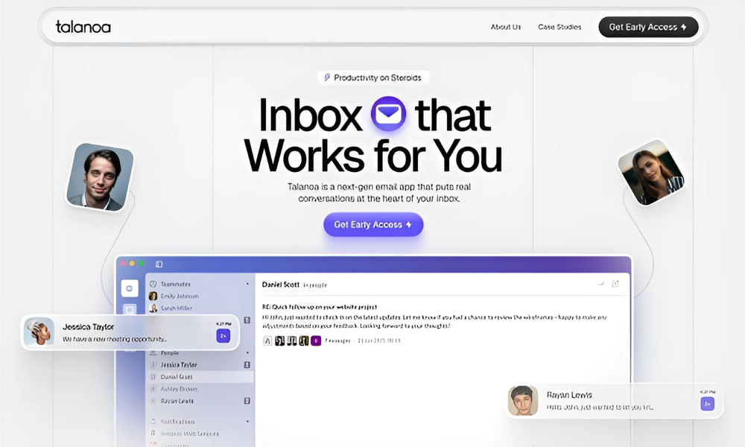Click the purple envelope icon in headline
745x447 pixels.
coord(388,115)
